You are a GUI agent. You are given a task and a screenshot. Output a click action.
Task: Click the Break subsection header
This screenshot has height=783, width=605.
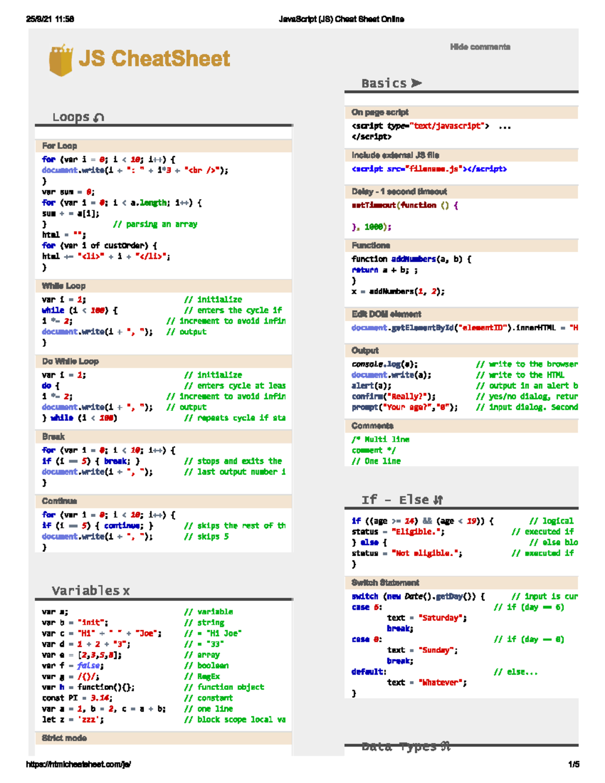coord(163,437)
